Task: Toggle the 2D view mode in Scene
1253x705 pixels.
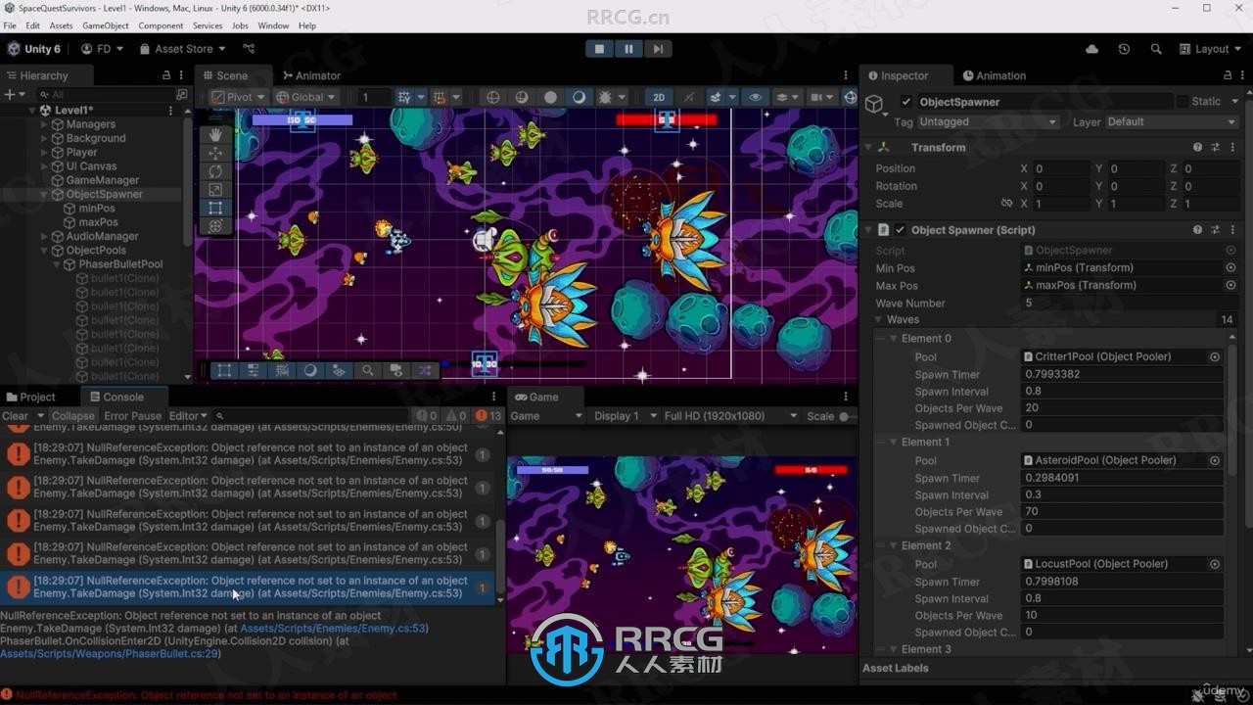Action: tap(659, 97)
